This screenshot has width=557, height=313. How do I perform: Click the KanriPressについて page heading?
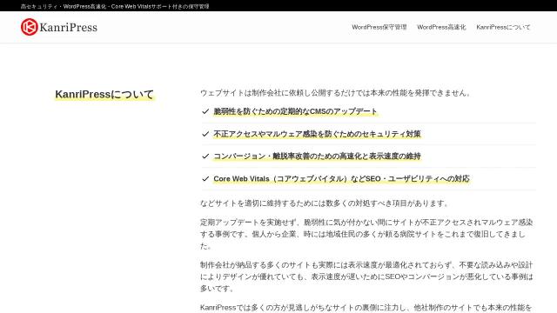coord(104,95)
